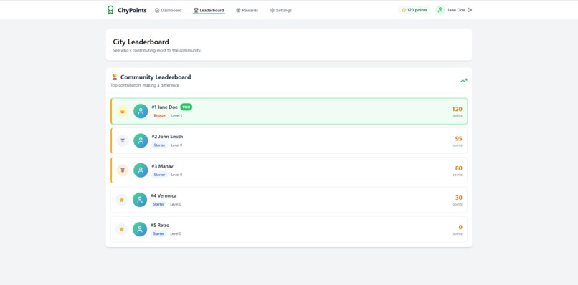The width and height of the screenshot is (578, 285).
Task: Click the 'Level 1' label
Action: click(x=177, y=115)
